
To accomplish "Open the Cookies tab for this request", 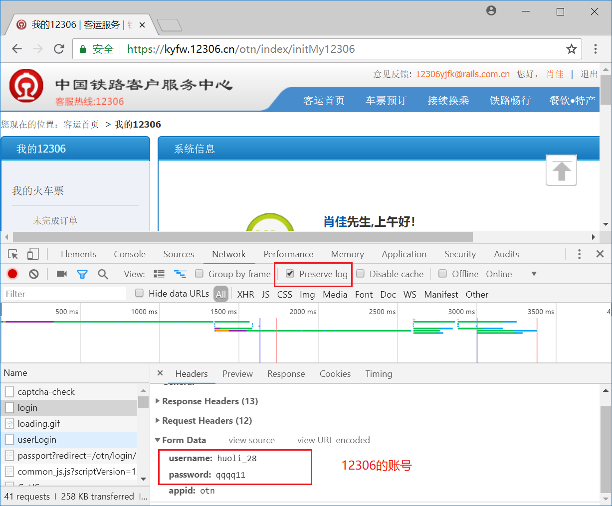I will point(335,373).
